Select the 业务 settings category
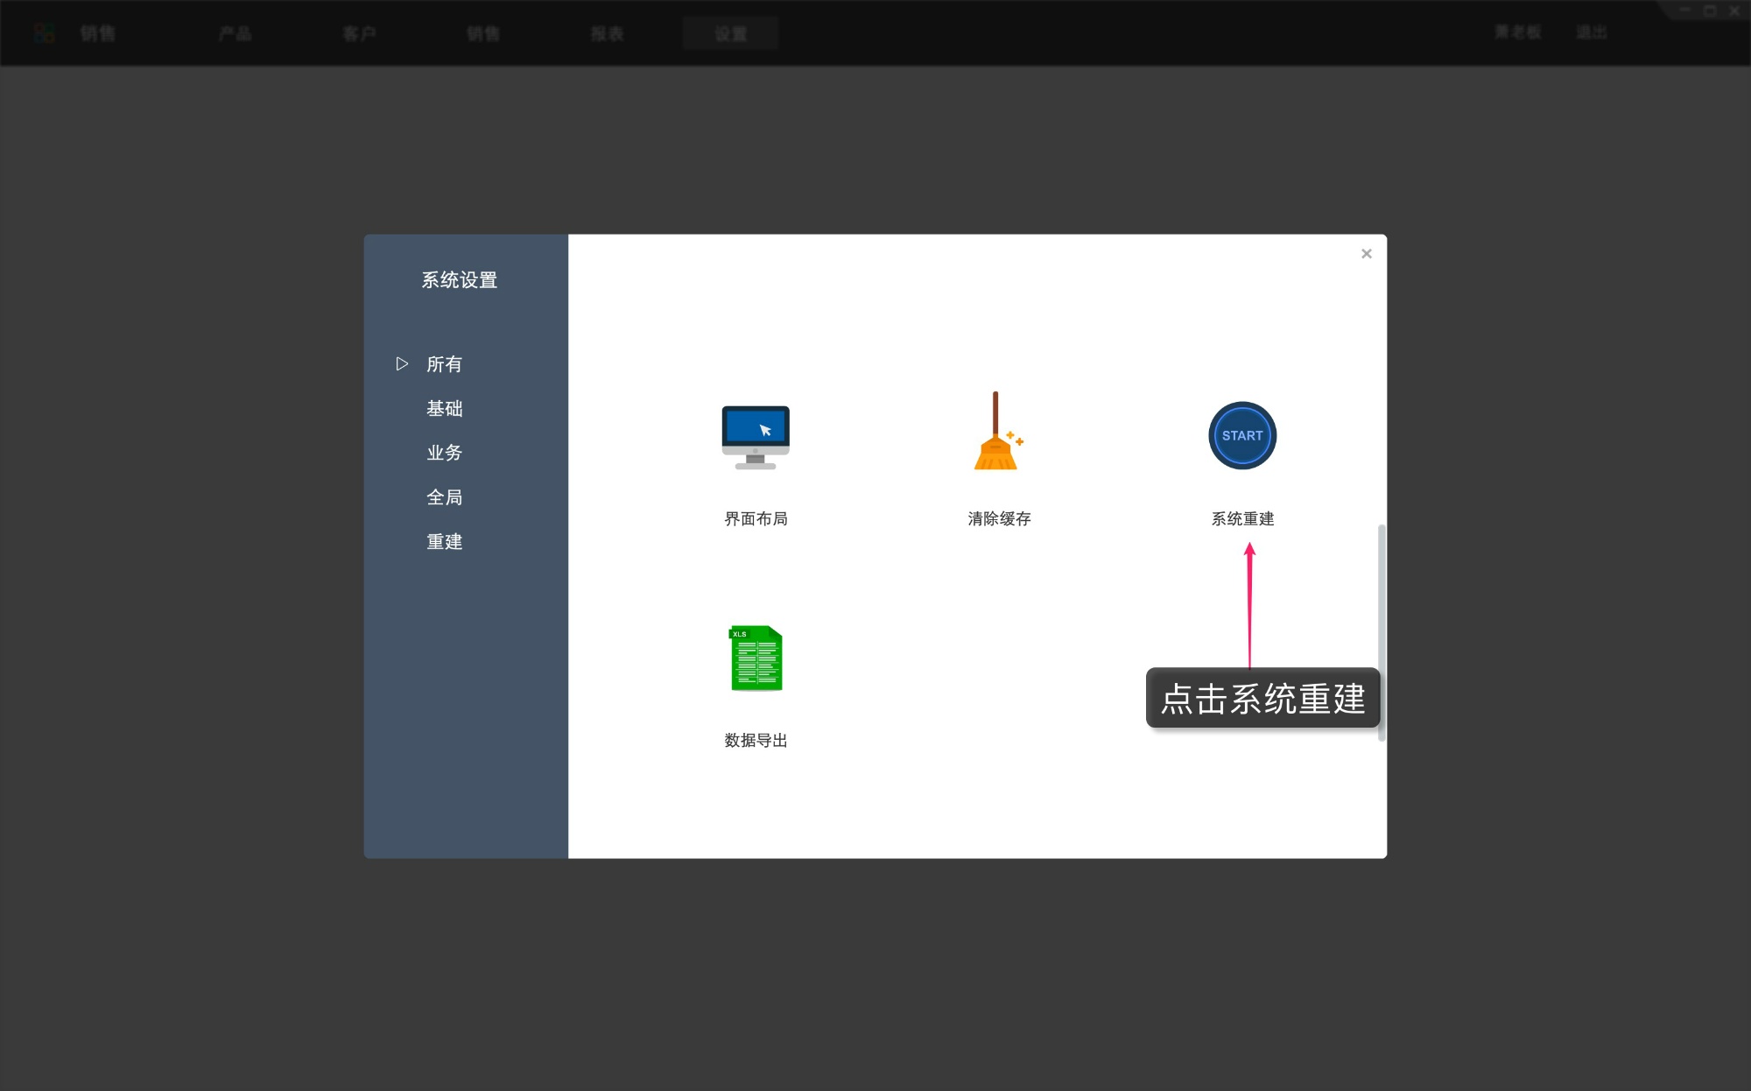Screen dimensions: 1751x1091 (444, 453)
